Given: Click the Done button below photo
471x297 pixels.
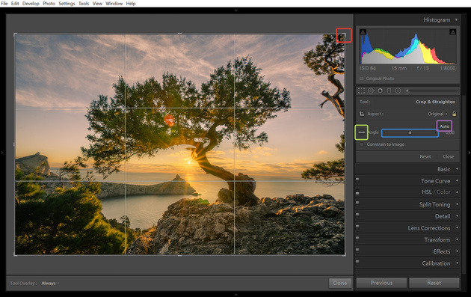Looking at the screenshot, I should pos(340,284).
